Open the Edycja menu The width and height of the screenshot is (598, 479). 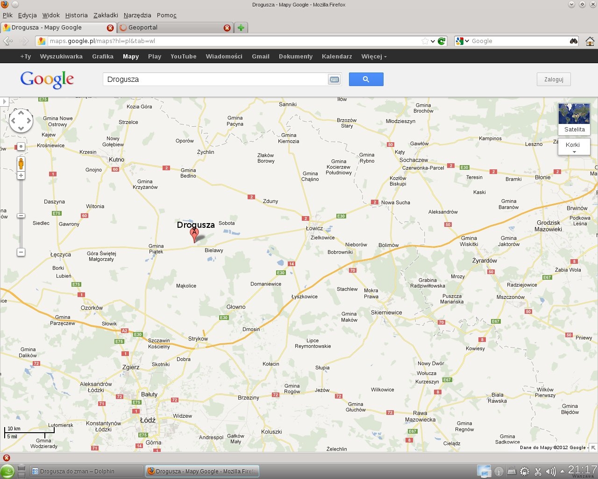pos(28,15)
